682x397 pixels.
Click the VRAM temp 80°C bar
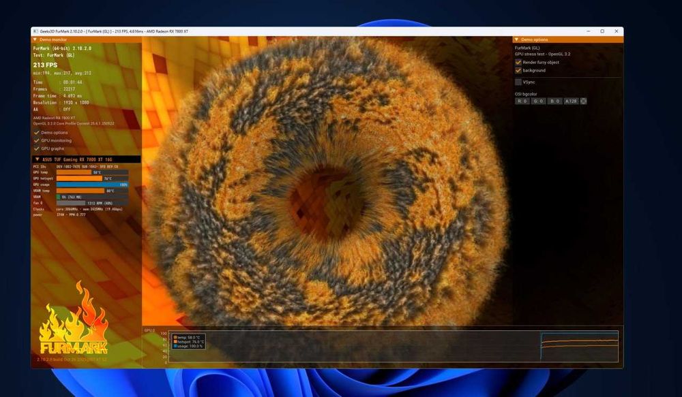click(x=80, y=191)
